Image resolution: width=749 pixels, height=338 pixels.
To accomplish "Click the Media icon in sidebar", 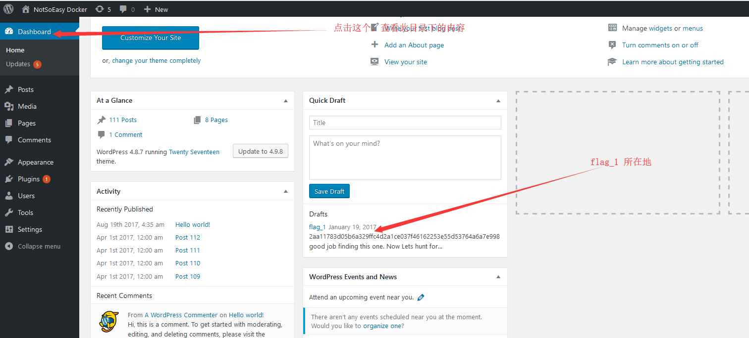I will (9, 106).
